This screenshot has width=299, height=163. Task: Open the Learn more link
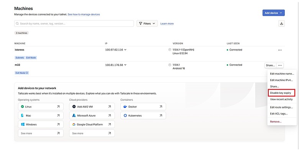(167, 24)
